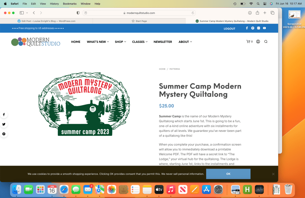This screenshot has height=198, width=305.
Task: Open the Bookmarks menu in menu bar
Action: [69, 4]
